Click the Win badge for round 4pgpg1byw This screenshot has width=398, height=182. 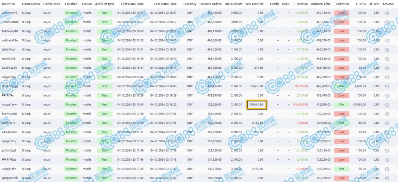(x=342, y=104)
